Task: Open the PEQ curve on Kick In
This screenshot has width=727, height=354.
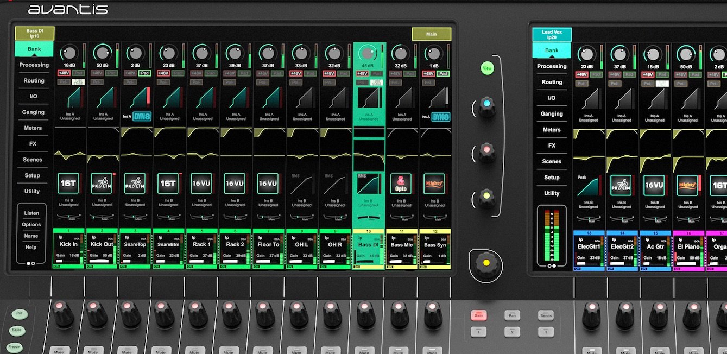Action: click(x=69, y=155)
